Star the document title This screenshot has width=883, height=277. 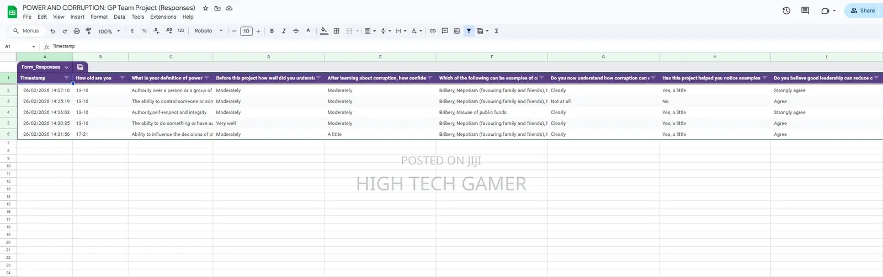coord(205,8)
